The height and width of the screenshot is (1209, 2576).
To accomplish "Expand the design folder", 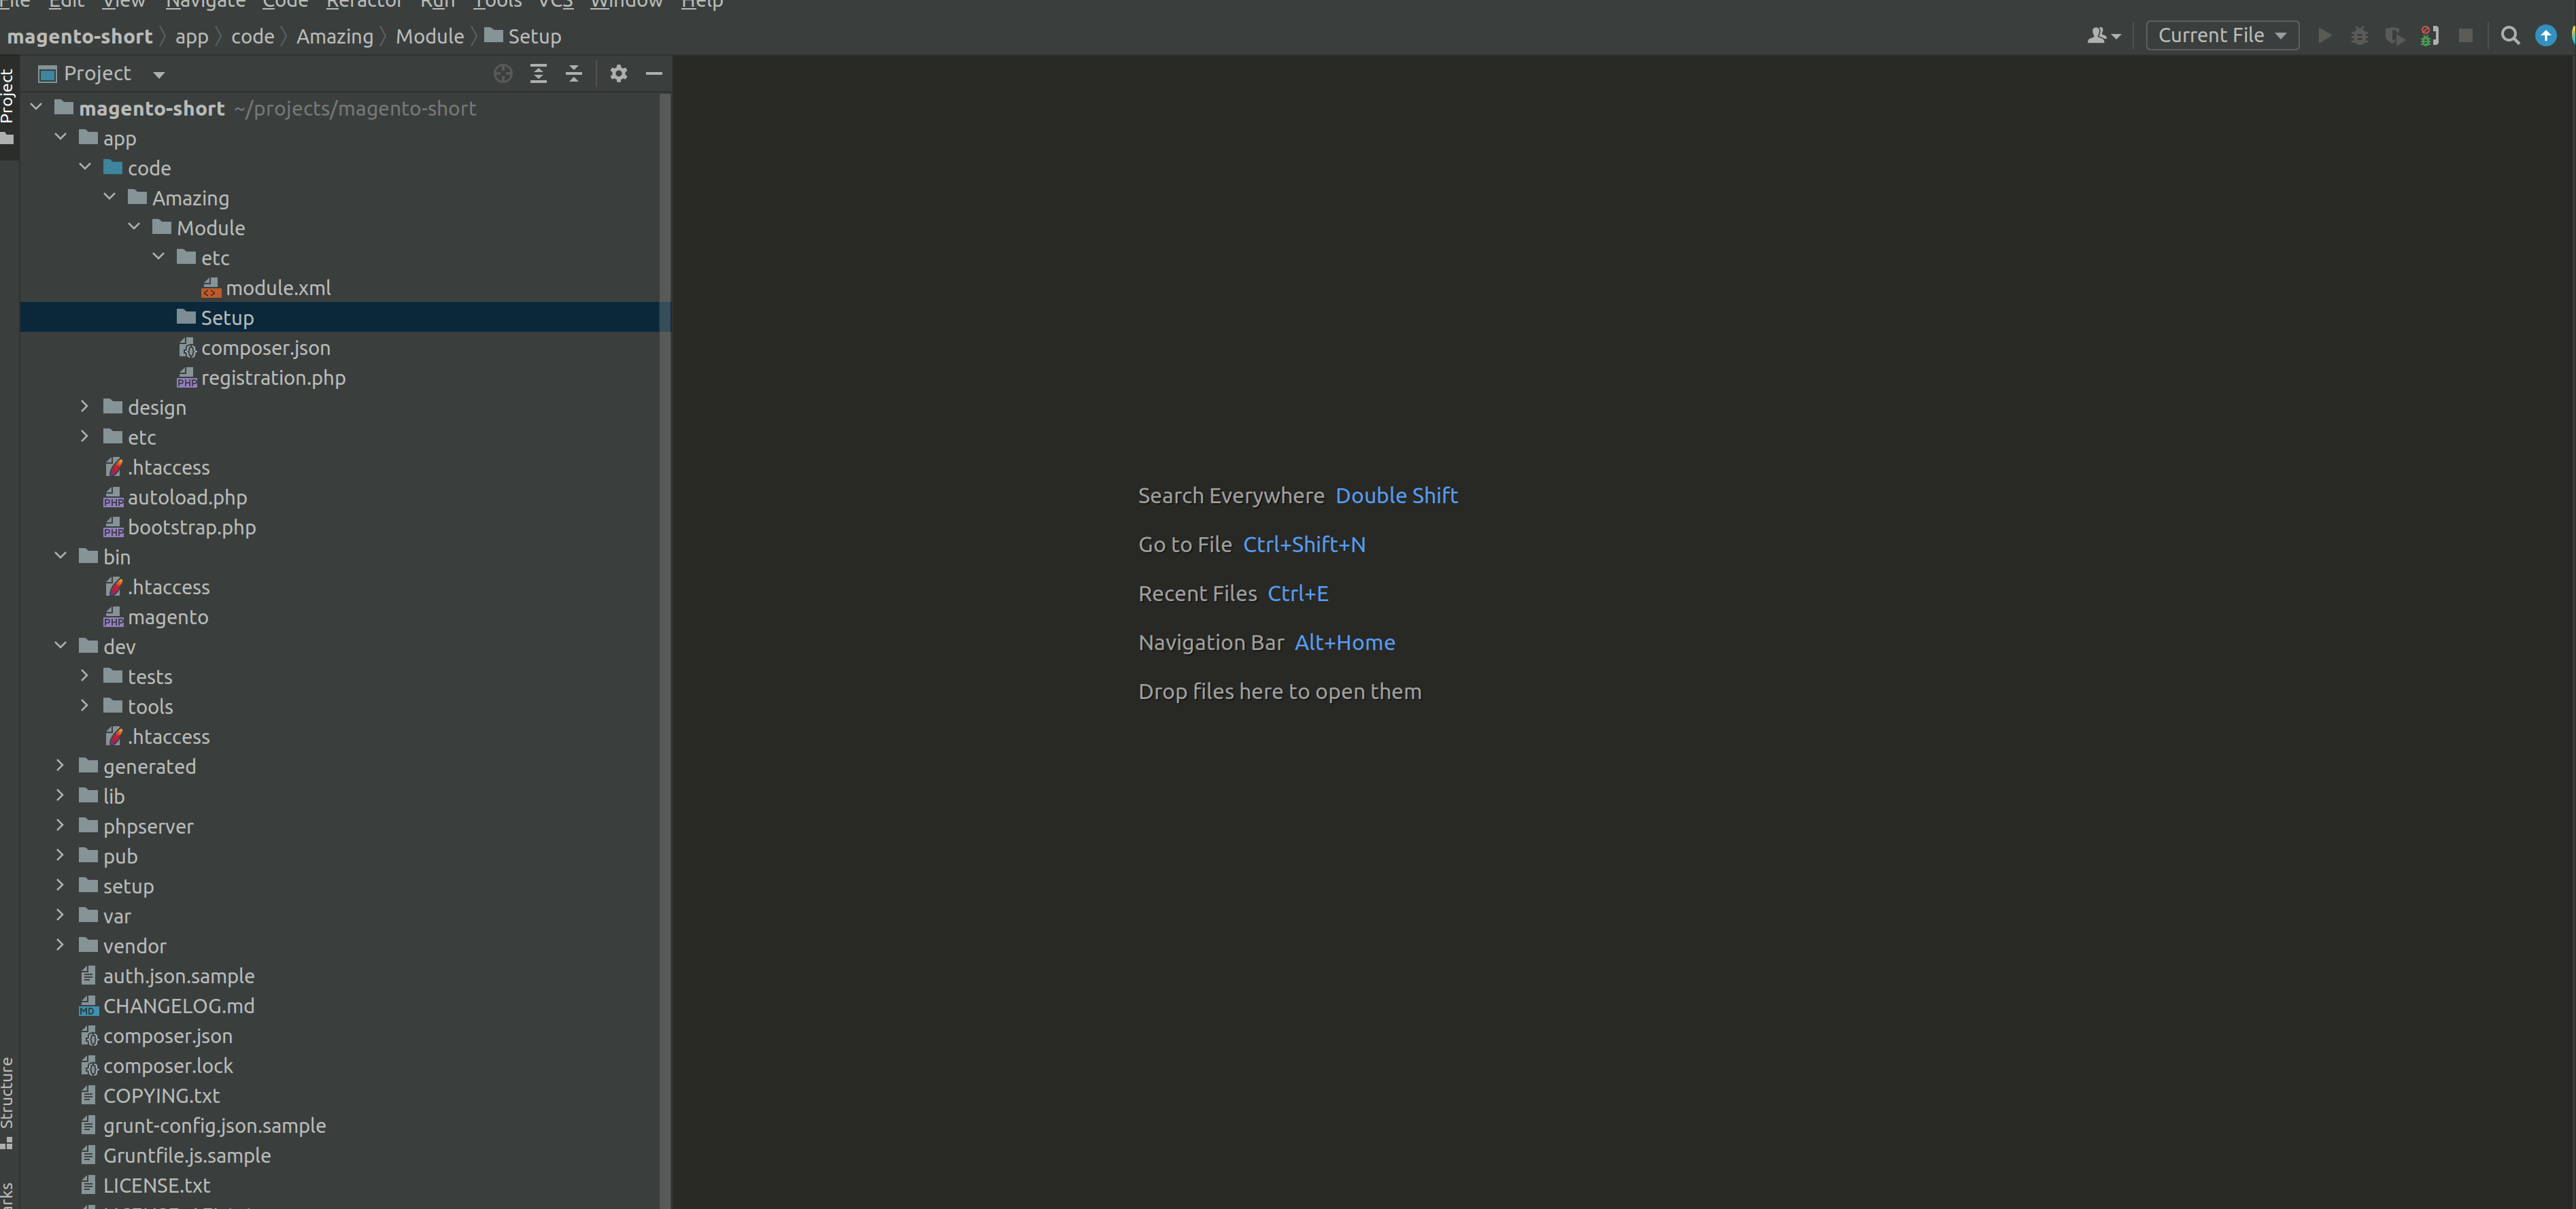I will click(x=85, y=407).
